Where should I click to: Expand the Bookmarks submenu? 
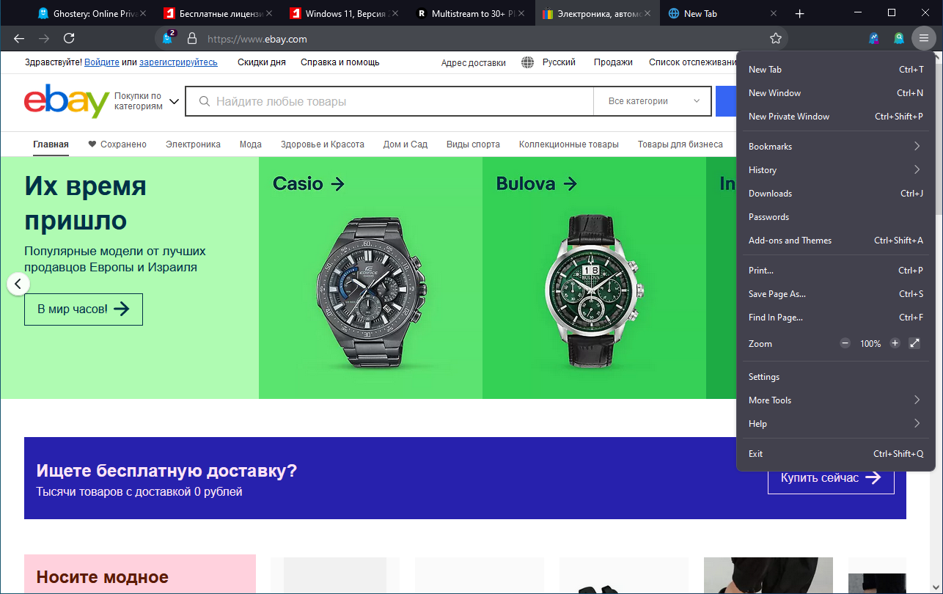click(x=836, y=147)
